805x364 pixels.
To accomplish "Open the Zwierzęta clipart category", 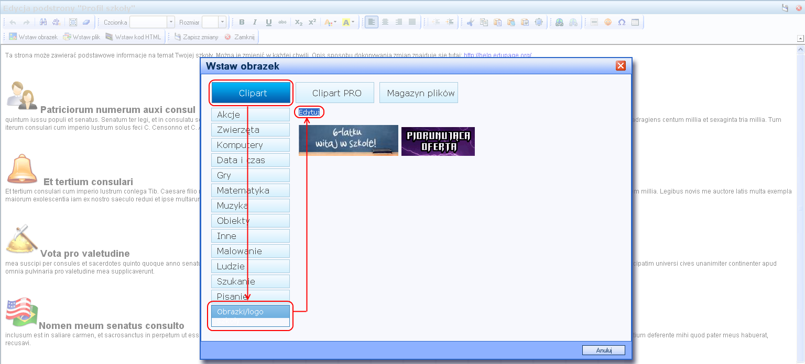I will (251, 130).
